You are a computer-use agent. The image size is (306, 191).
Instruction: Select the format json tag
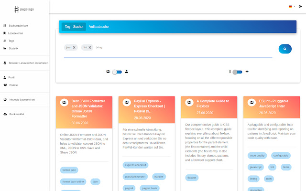pyautogui.click(x=69, y=170)
